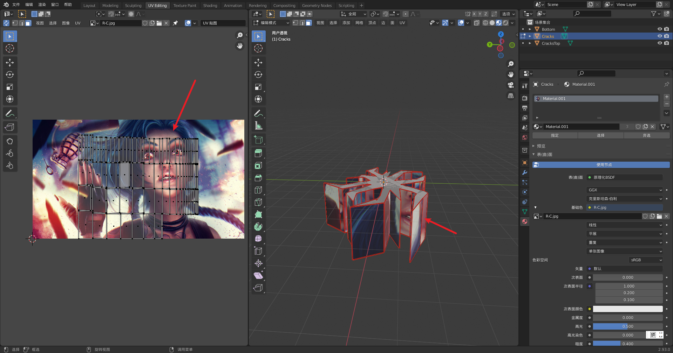Select the Rotate tool in UV editor
This screenshot has height=353, width=673.
[x=10, y=75]
